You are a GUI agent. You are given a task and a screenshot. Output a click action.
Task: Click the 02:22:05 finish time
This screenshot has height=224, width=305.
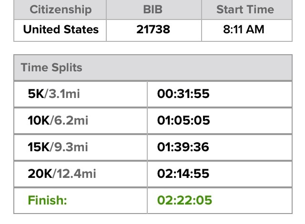pos(184,200)
